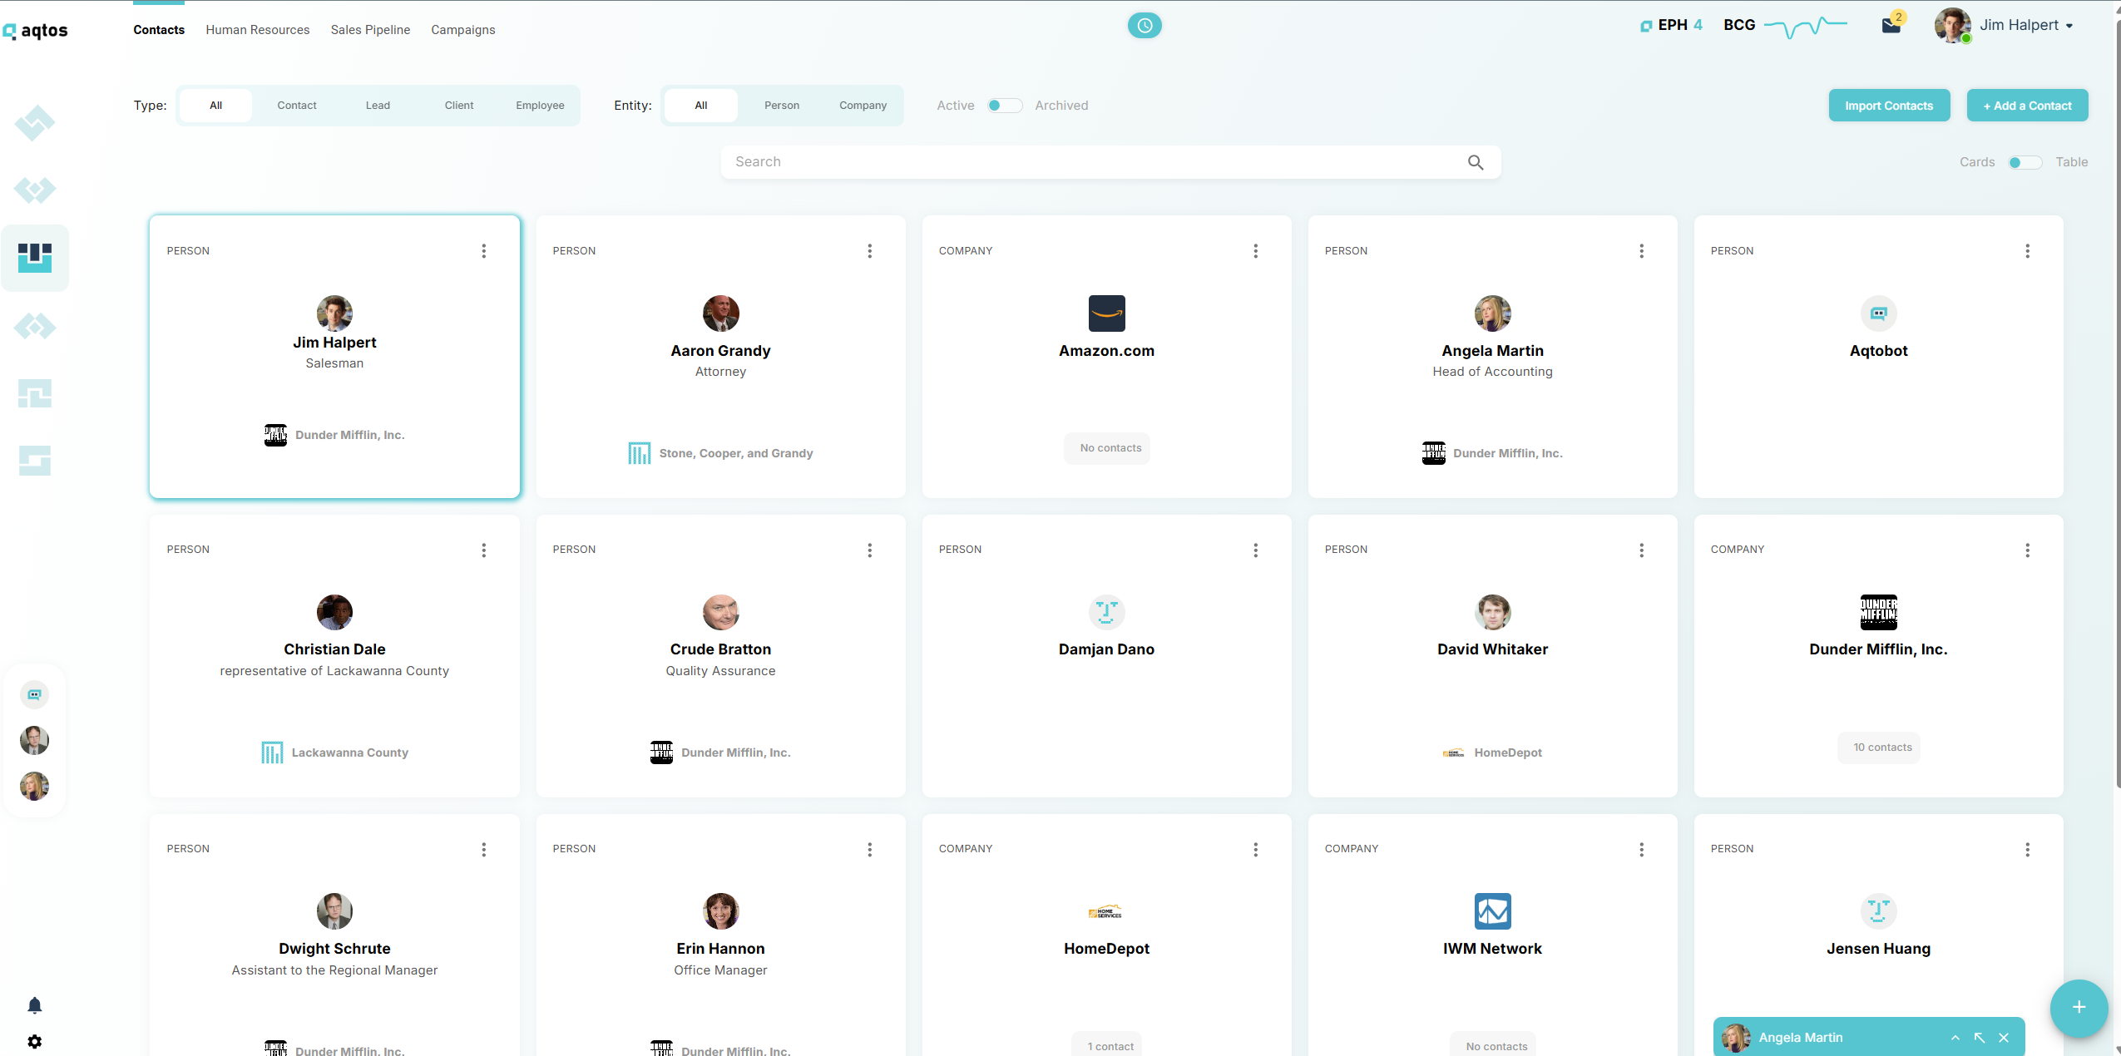Image resolution: width=2121 pixels, height=1056 pixels.
Task: Click the magnifier search icon
Action: pyautogui.click(x=1475, y=162)
